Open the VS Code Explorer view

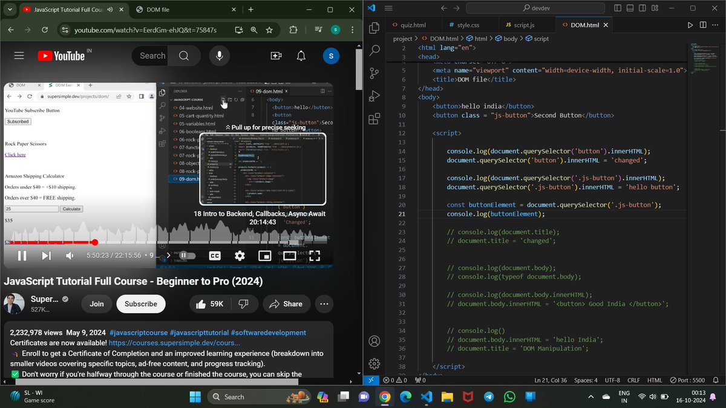tap(374, 28)
